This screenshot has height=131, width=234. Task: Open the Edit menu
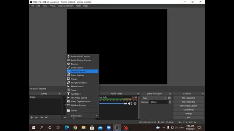coord(38,6)
